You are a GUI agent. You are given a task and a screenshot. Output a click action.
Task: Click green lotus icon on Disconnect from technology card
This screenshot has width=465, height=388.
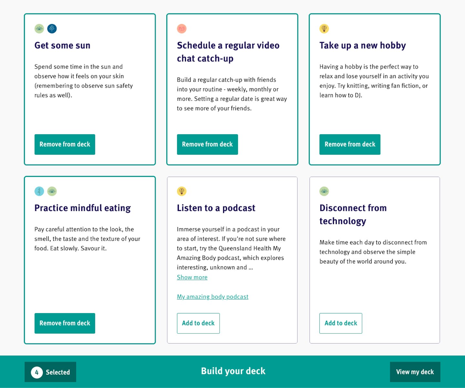324,191
